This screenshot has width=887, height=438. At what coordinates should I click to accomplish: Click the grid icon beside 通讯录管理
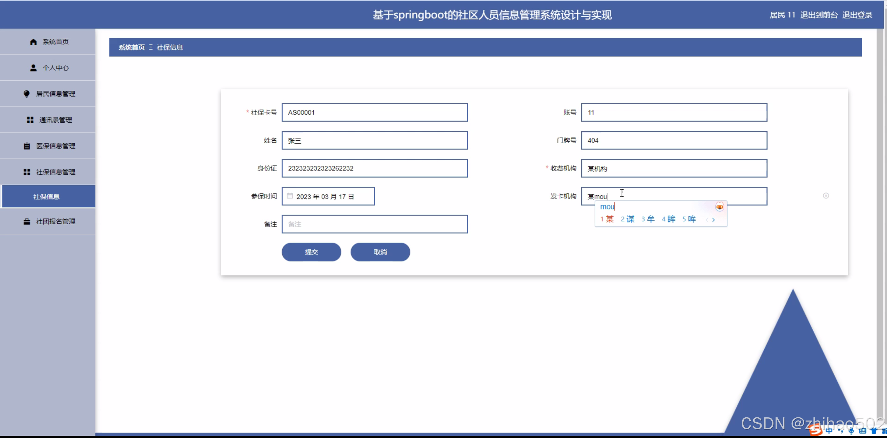pos(30,120)
